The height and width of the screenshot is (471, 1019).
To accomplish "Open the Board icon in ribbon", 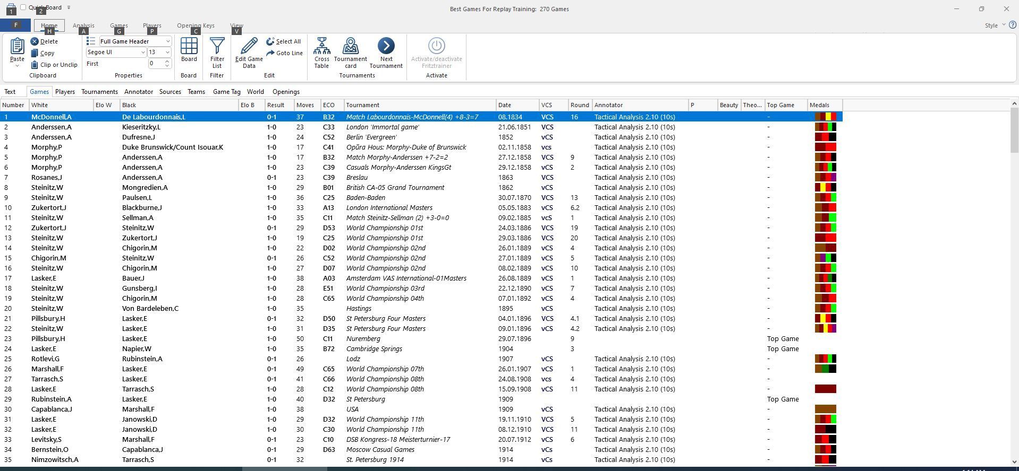I will (189, 46).
